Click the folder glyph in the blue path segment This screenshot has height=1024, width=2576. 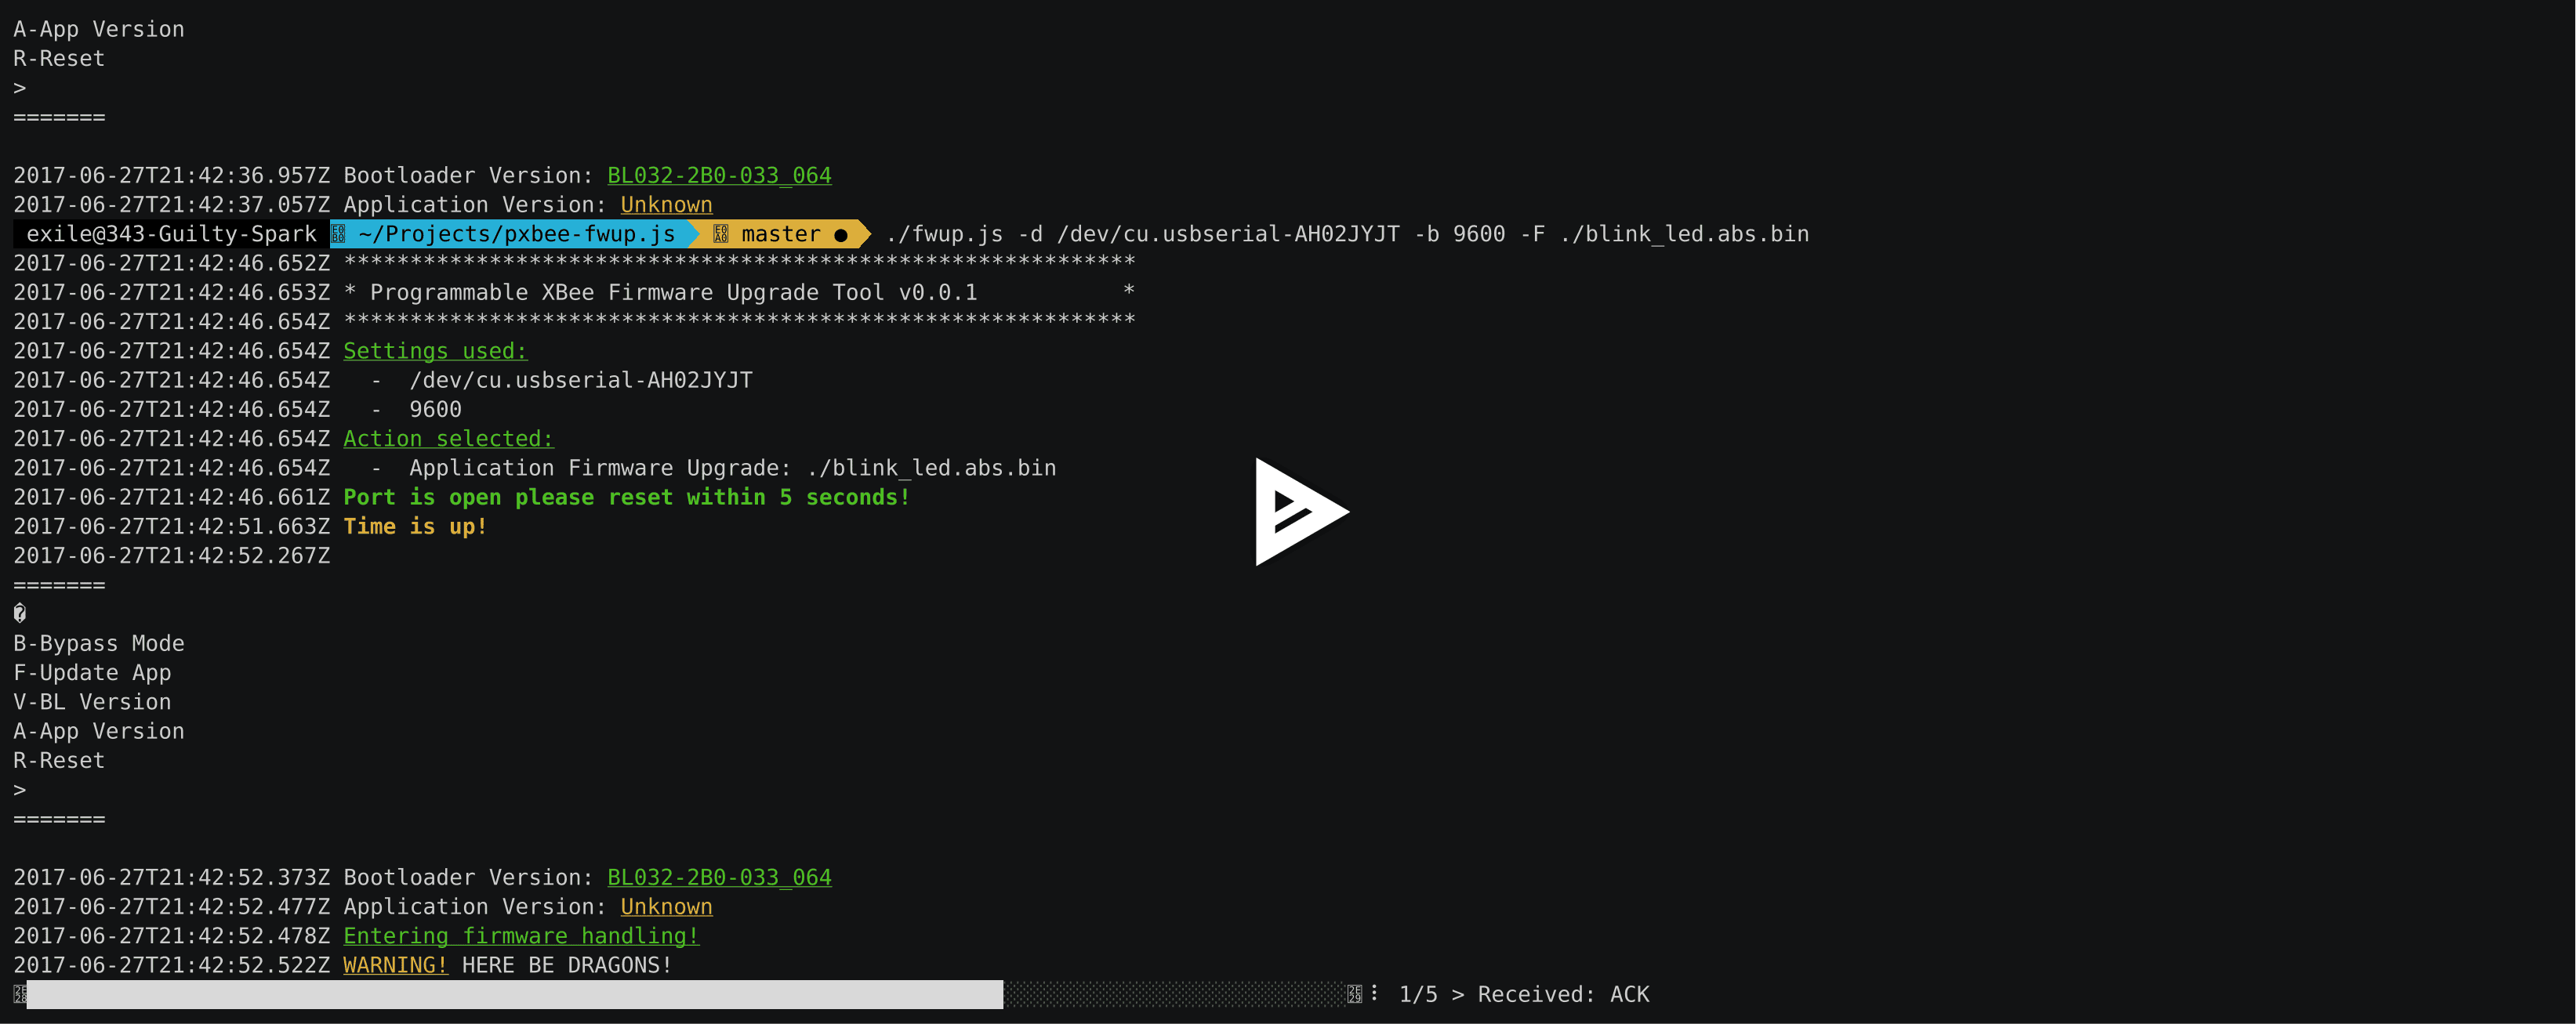pos(340,233)
